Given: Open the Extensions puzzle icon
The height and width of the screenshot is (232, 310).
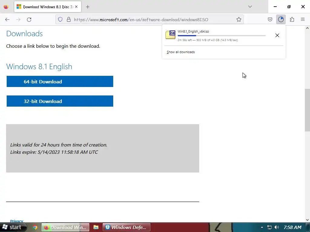Looking at the screenshot, I should tap(292, 19).
